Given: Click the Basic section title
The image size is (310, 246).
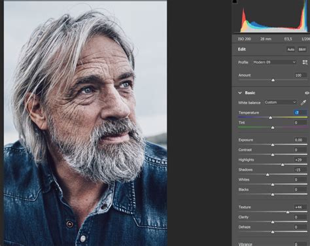Looking at the screenshot, I should coord(250,93).
